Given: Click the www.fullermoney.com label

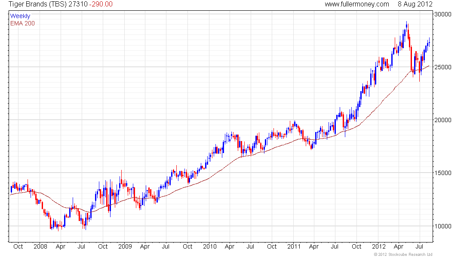Looking at the screenshot, I should coord(357,4).
